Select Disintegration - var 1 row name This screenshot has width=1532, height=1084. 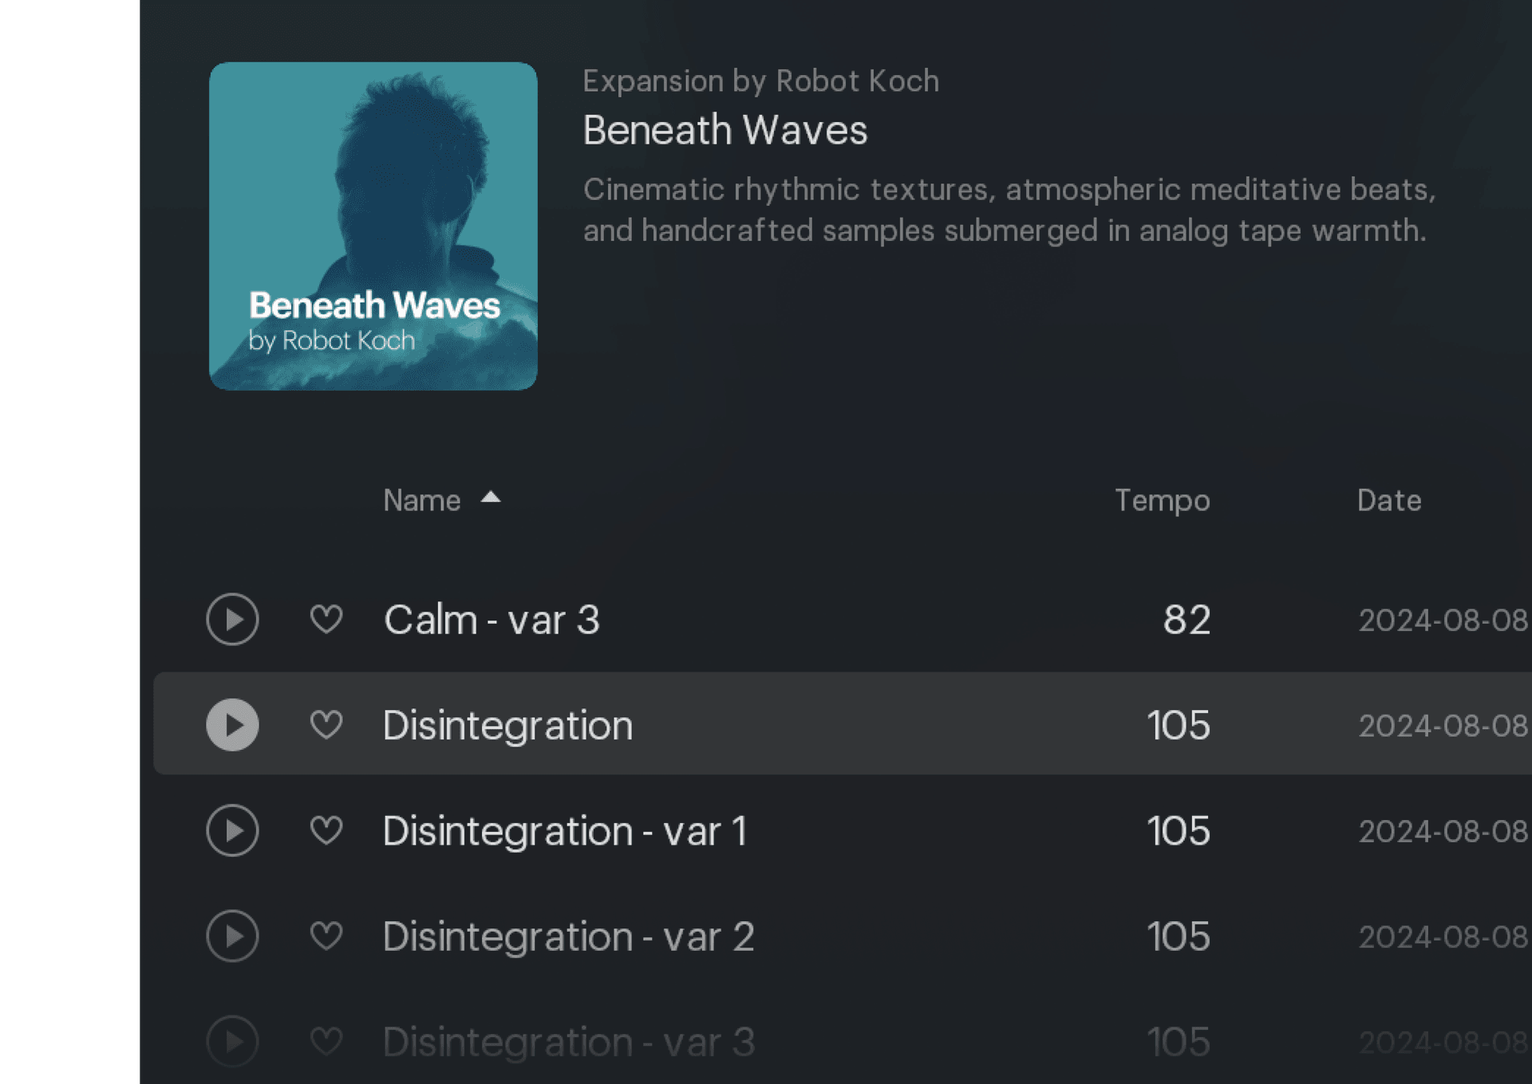click(x=564, y=831)
